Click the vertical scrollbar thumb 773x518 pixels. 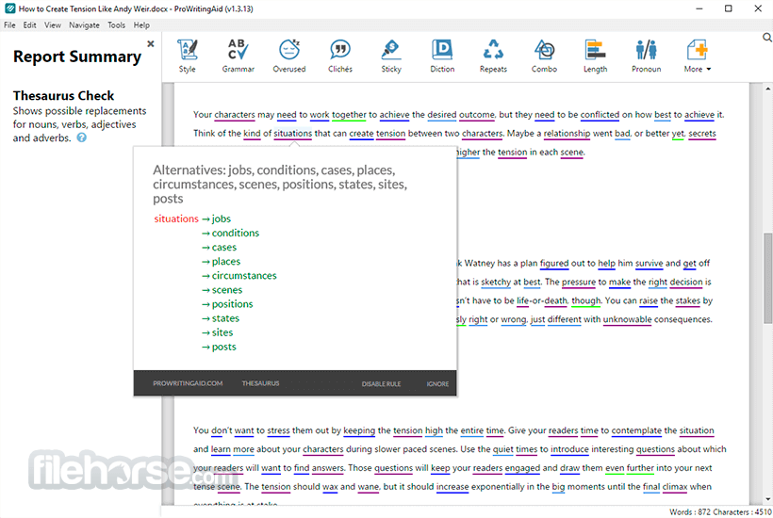(x=767, y=278)
